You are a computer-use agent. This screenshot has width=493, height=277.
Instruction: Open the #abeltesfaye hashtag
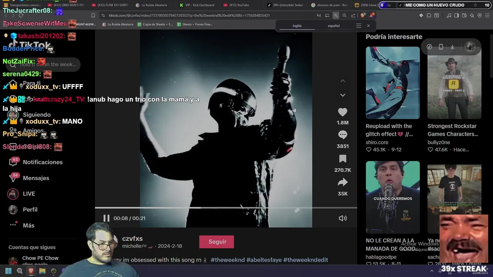click(264, 260)
